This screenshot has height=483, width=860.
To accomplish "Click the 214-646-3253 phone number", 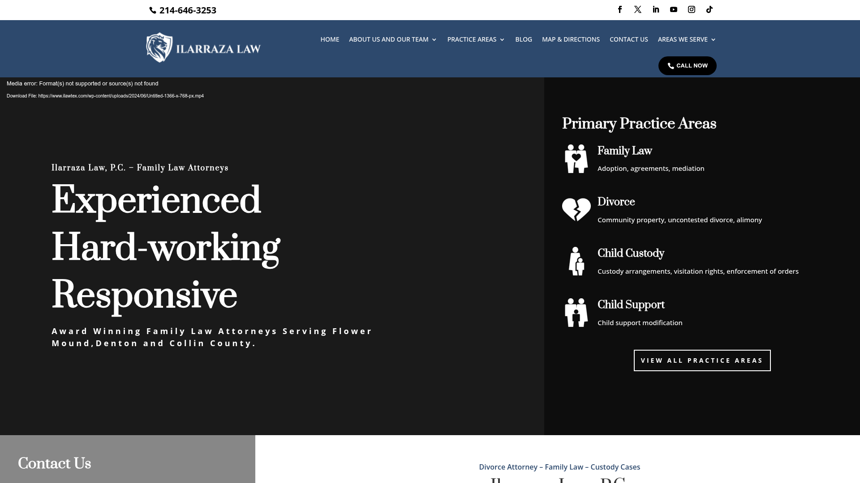I will point(187,10).
